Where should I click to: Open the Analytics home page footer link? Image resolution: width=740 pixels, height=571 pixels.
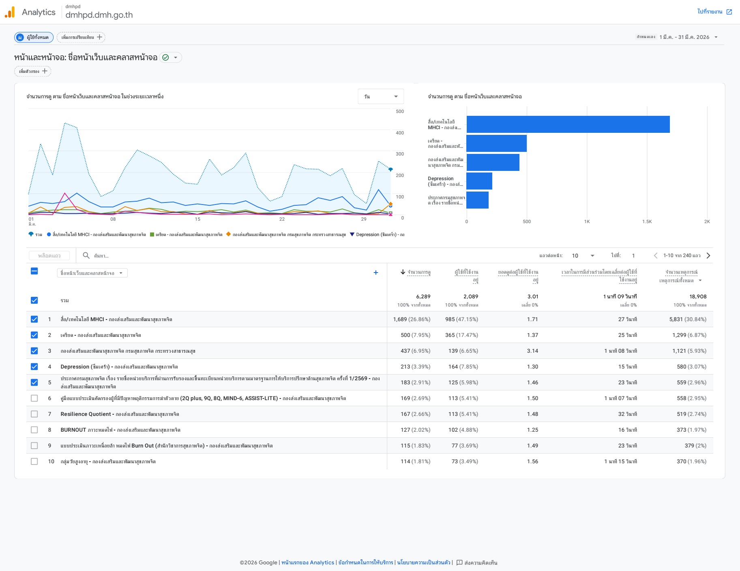pyautogui.click(x=308, y=562)
